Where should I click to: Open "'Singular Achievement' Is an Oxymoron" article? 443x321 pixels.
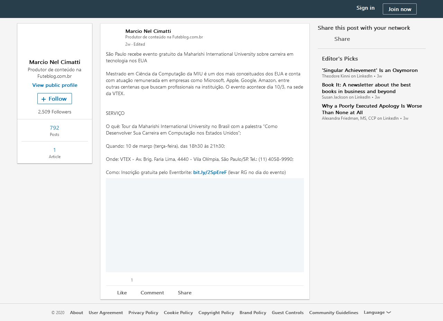tap(370, 70)
